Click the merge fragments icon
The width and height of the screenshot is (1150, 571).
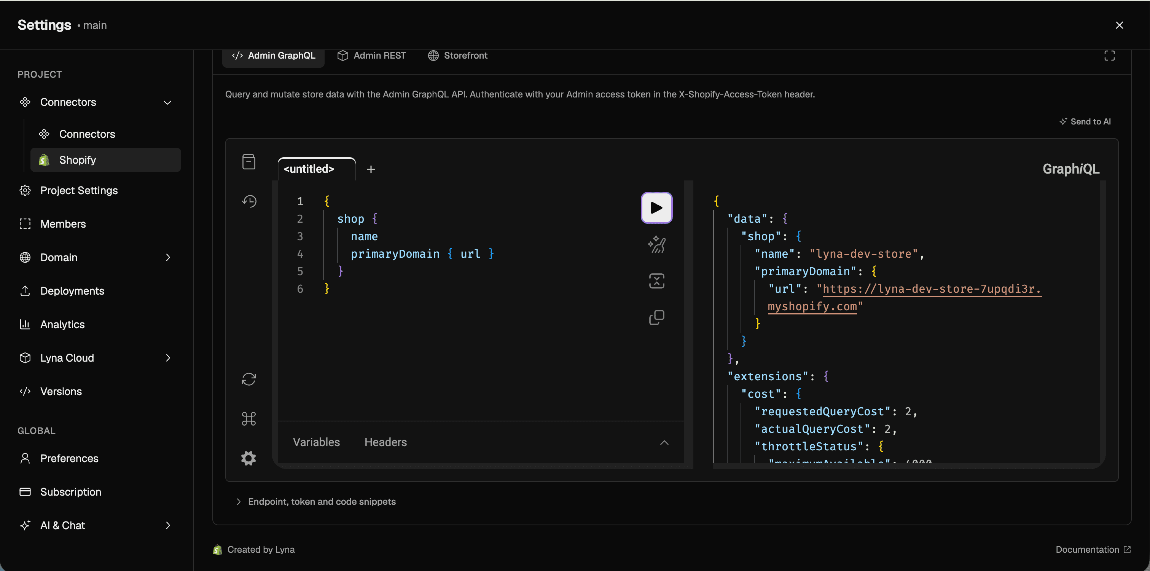[657, 281]
